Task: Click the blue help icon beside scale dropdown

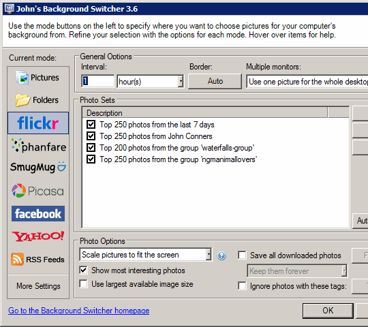Action: pos(221,255)
